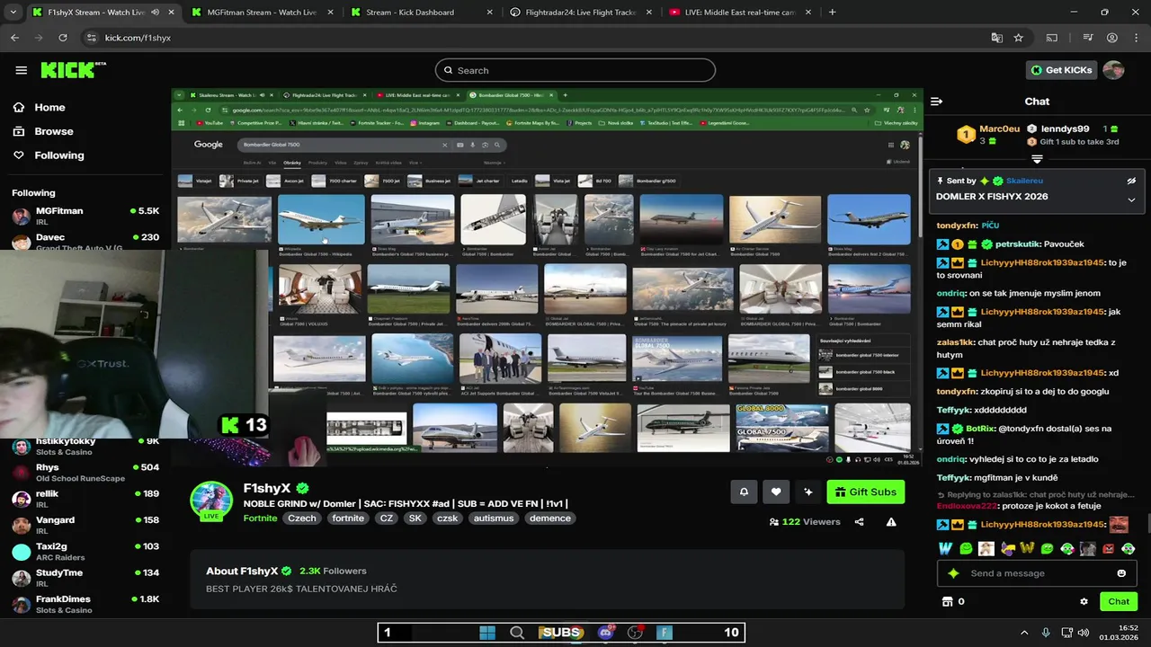Switch to MGFitman Stream browser tab
Viewport: 1151px width, 647px height.
(x=261, y=13)
